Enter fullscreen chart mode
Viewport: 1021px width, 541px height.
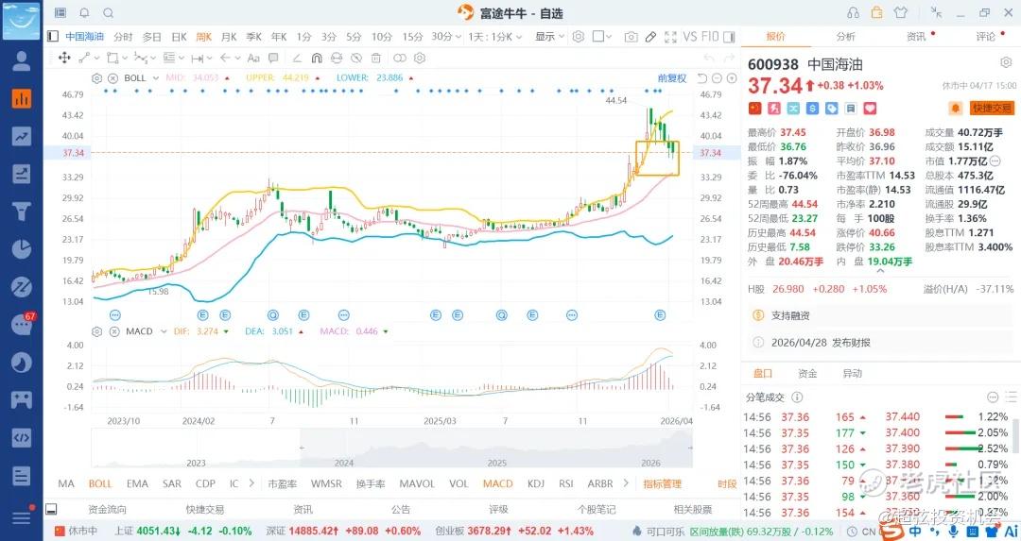click(670, 37)
